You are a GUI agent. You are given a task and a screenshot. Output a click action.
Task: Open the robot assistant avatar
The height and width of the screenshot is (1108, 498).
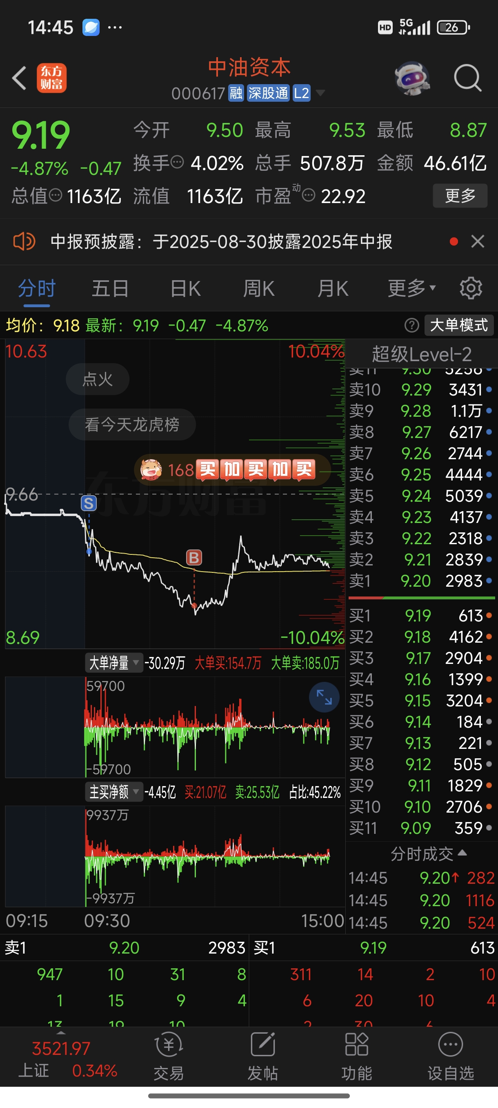(412, 78)
